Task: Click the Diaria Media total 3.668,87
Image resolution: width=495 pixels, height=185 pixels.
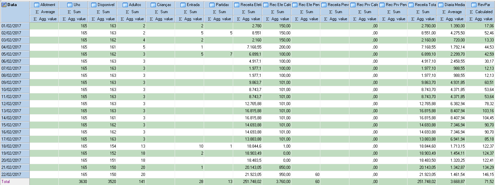Action: 451,182
